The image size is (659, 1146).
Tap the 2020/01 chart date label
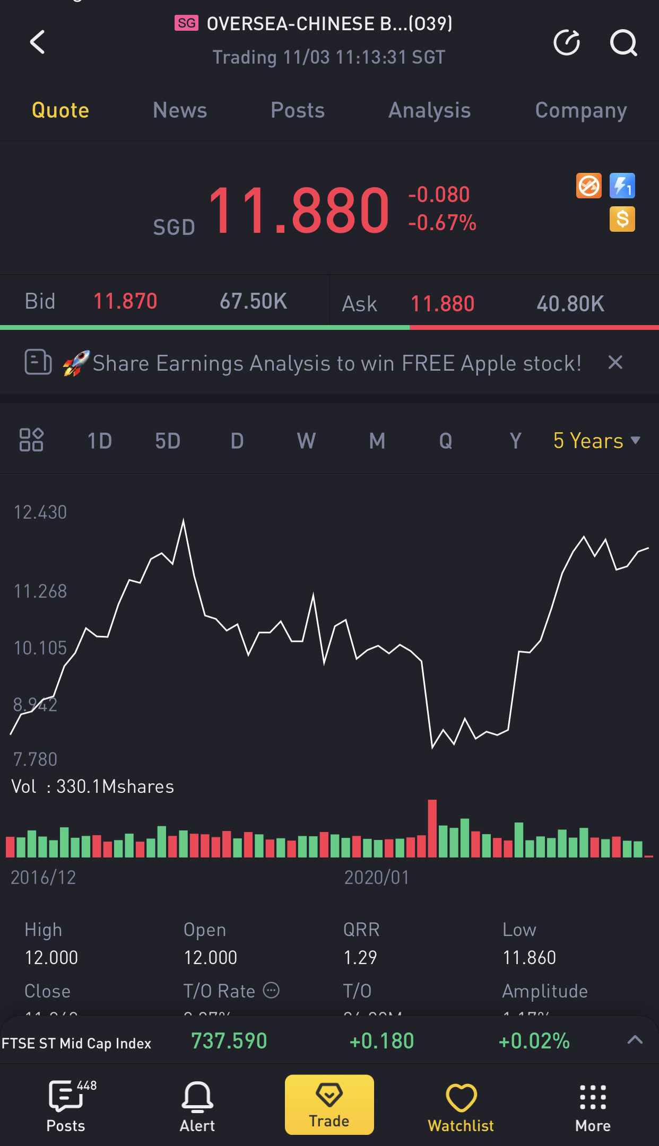point(377,878)
